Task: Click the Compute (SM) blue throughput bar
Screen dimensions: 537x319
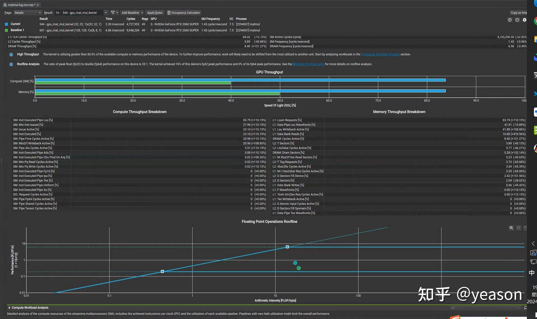Action: 240,80
